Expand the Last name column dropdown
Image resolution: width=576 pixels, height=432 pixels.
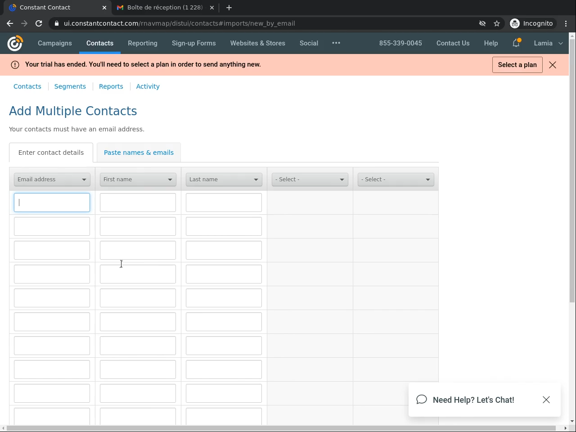(224, 180)
